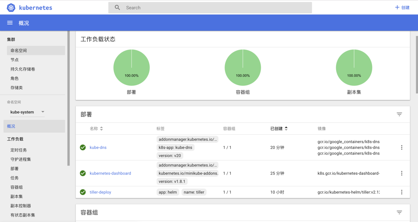
Task: Click green status check for kubernetes-dashboard
Action: pyautogui.click(x=83, y=173)
